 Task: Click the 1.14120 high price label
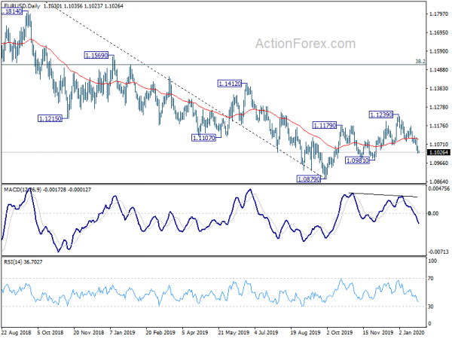(230, 84)
